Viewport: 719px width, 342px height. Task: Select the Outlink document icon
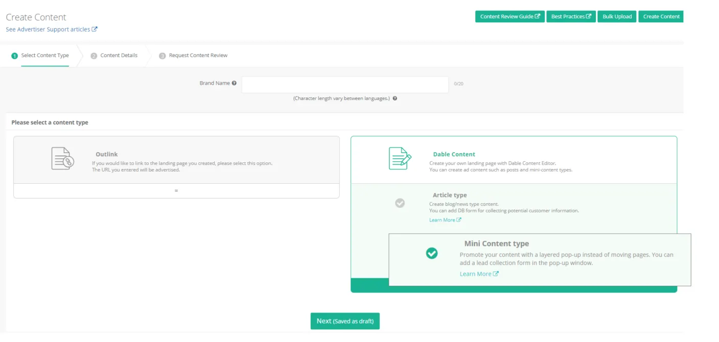[62, 159]
